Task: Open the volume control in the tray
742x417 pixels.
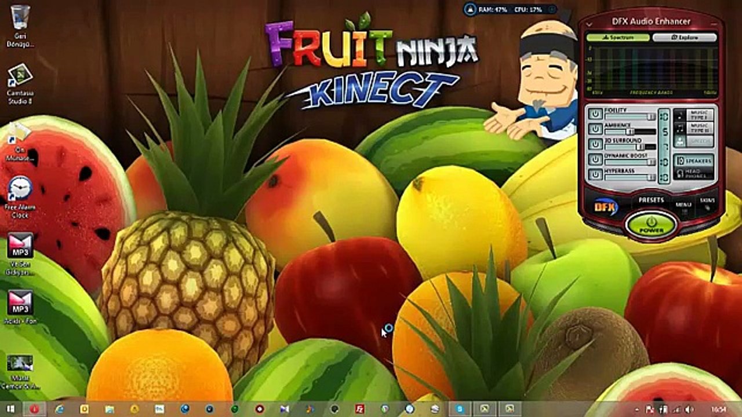Action: click(689, 409)
